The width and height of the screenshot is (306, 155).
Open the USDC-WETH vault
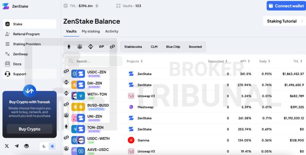(x=185, y=140)
